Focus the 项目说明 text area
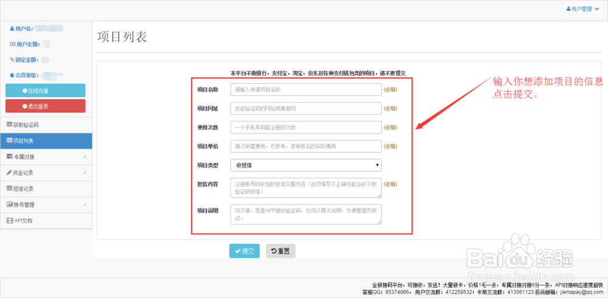 pyautogui.click(x=306, y=214)
